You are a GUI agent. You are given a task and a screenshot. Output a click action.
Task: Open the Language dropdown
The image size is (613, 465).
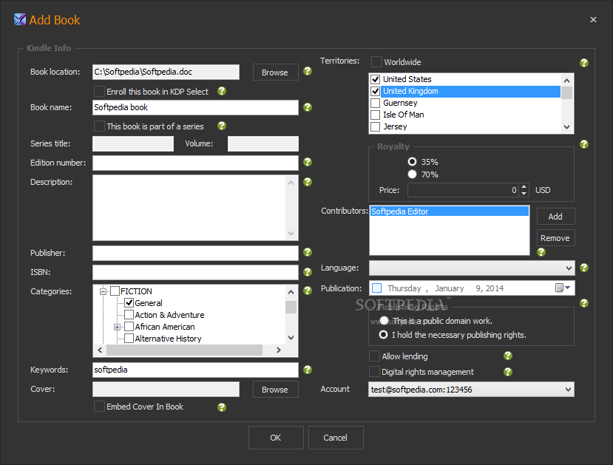[472, 268]
